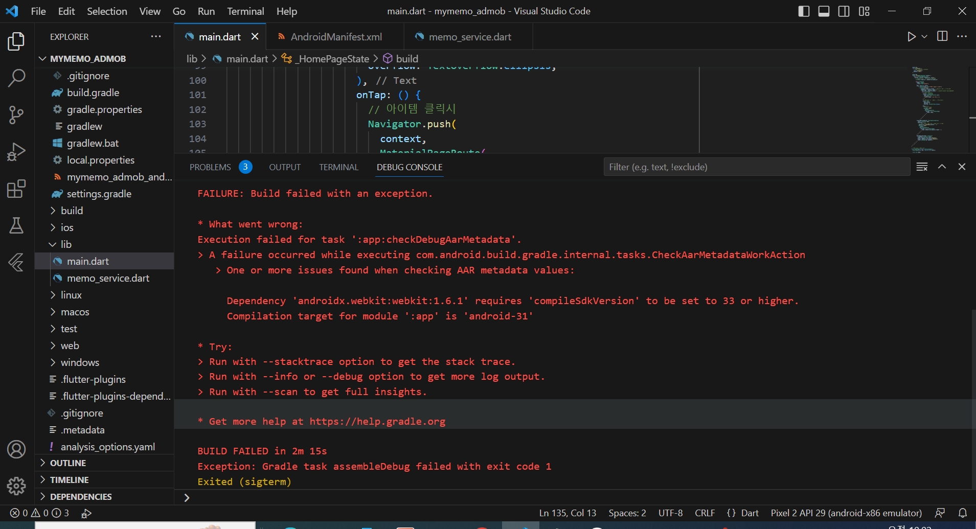Open the notifications bell
The height and width of the screenshot is (529, 976).
point(963,513)
